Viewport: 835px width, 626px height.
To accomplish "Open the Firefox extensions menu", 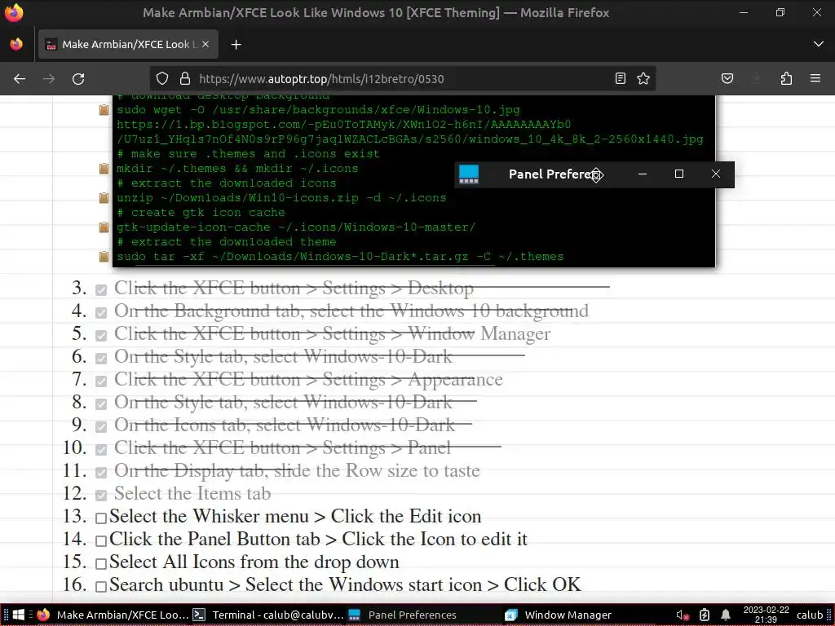I will pos(786,79).
